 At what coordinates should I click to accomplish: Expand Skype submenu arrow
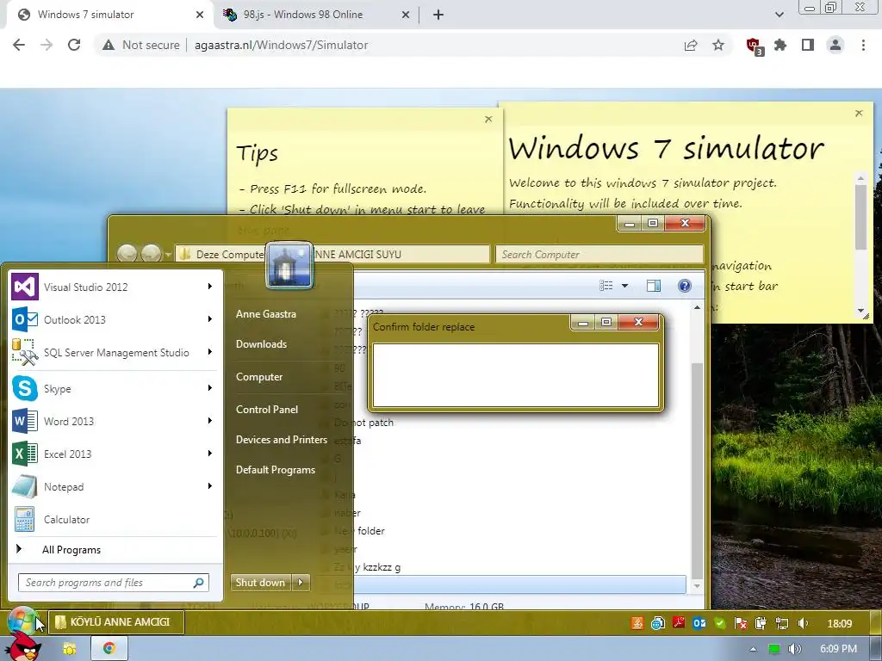pos(210,388)
